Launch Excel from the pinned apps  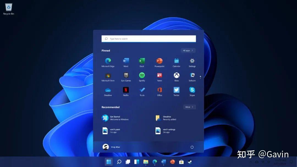tap(142, 61)
